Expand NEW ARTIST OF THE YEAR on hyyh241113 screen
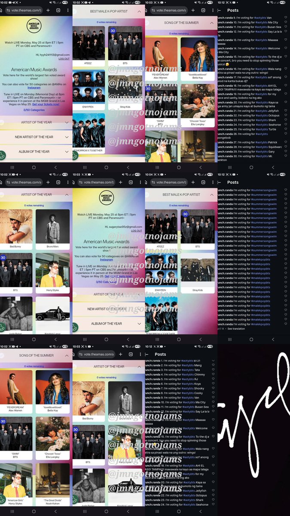 (x=36, y=137)
